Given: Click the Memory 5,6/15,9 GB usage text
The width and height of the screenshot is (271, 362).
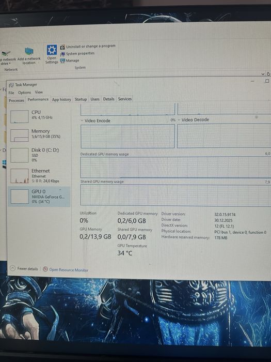Looking at the screenshot, I should point(46,137).
